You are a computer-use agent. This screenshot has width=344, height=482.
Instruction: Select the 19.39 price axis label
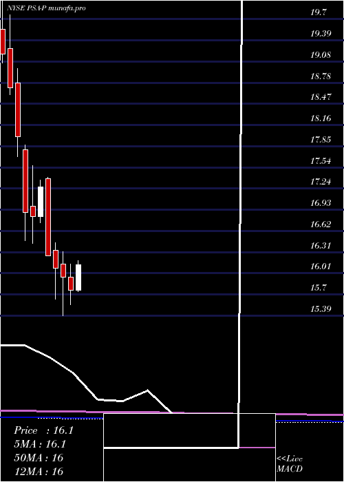click(x=321, y=34)
